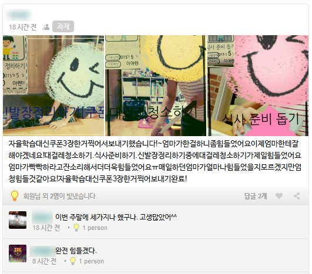This screenshot has height=274, width=312.
Task: Click 1 person under first comment
Action: (x=95, y=228)
